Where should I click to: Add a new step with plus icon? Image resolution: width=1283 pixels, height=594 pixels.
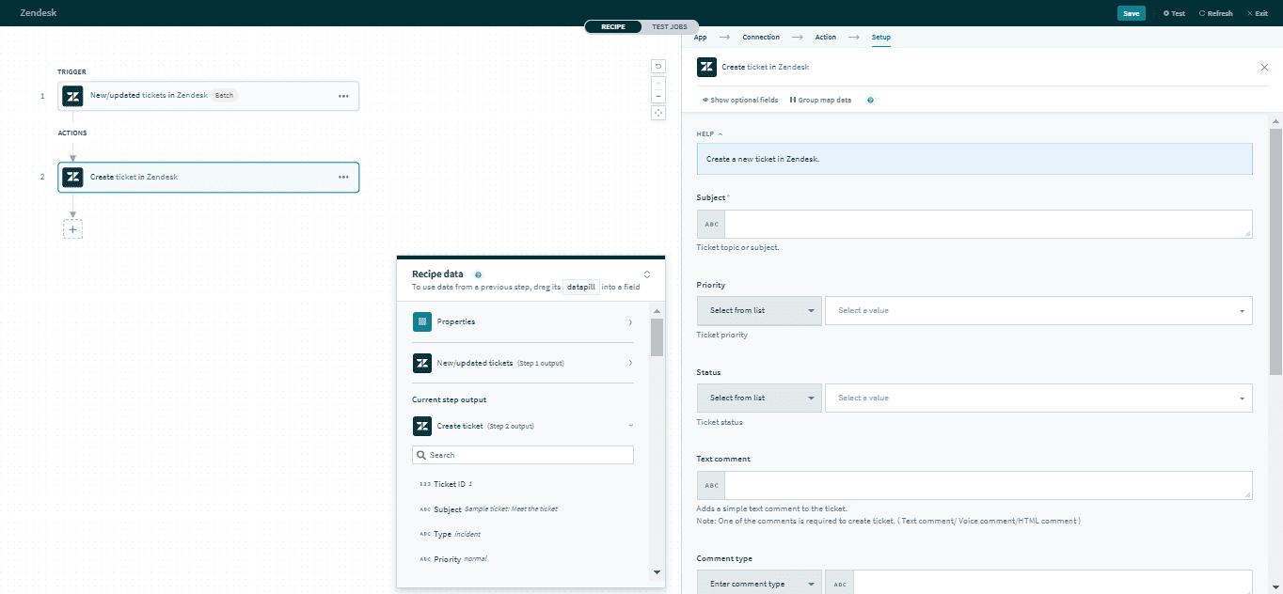(x=72, y=228)
